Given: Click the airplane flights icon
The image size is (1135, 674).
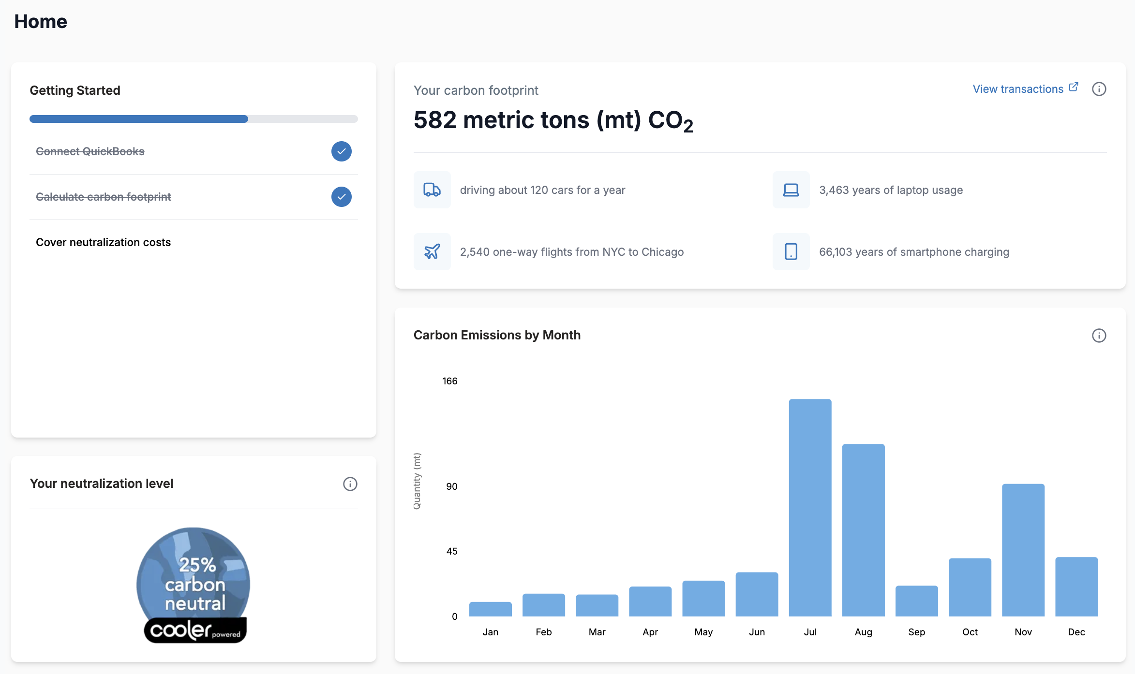Looking at the screenshot, I should pyautogui.click(x=432, y=251).
